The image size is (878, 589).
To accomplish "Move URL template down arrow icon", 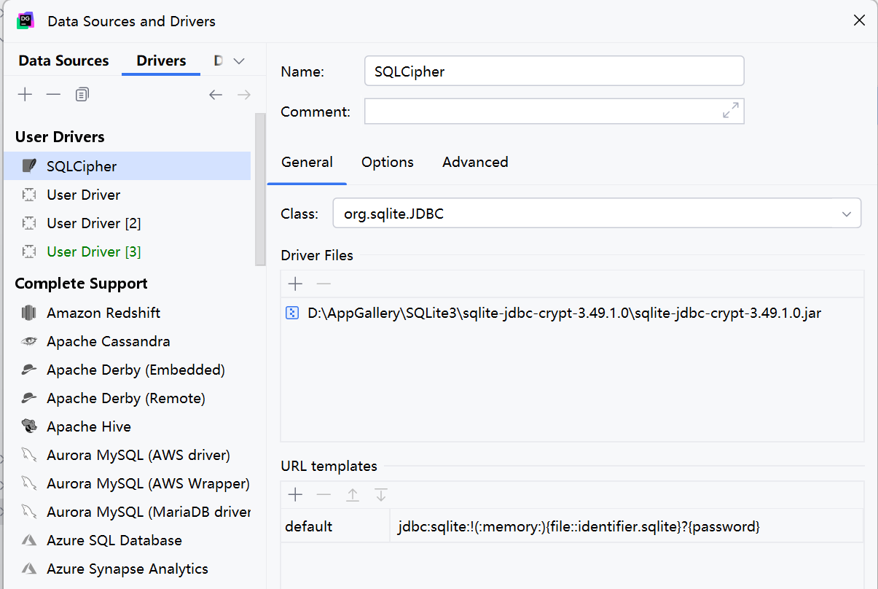I will (380, 495).
